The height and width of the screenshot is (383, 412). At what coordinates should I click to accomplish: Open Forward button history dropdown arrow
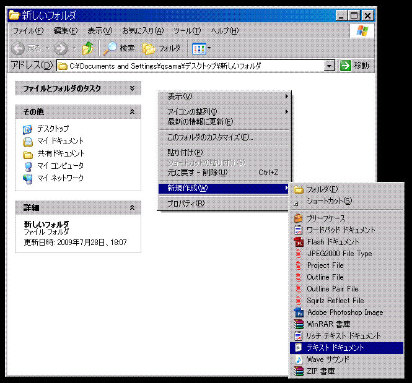74,48
